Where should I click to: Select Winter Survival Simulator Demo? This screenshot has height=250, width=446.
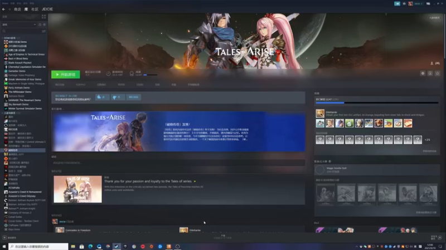25,108
